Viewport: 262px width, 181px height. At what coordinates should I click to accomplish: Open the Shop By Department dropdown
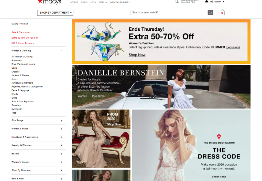[x=55, y=13]
